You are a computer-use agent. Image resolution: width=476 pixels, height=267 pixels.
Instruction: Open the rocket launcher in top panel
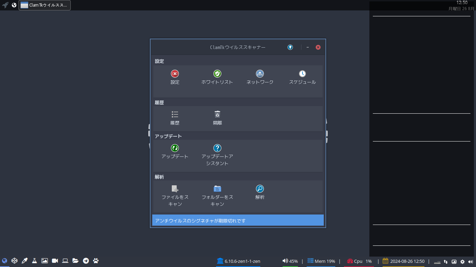coord(5,5)
